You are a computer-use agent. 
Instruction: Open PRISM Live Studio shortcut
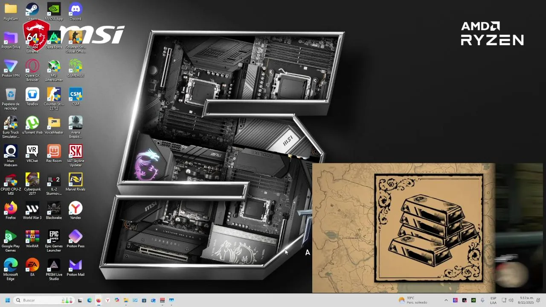point(54,269)
